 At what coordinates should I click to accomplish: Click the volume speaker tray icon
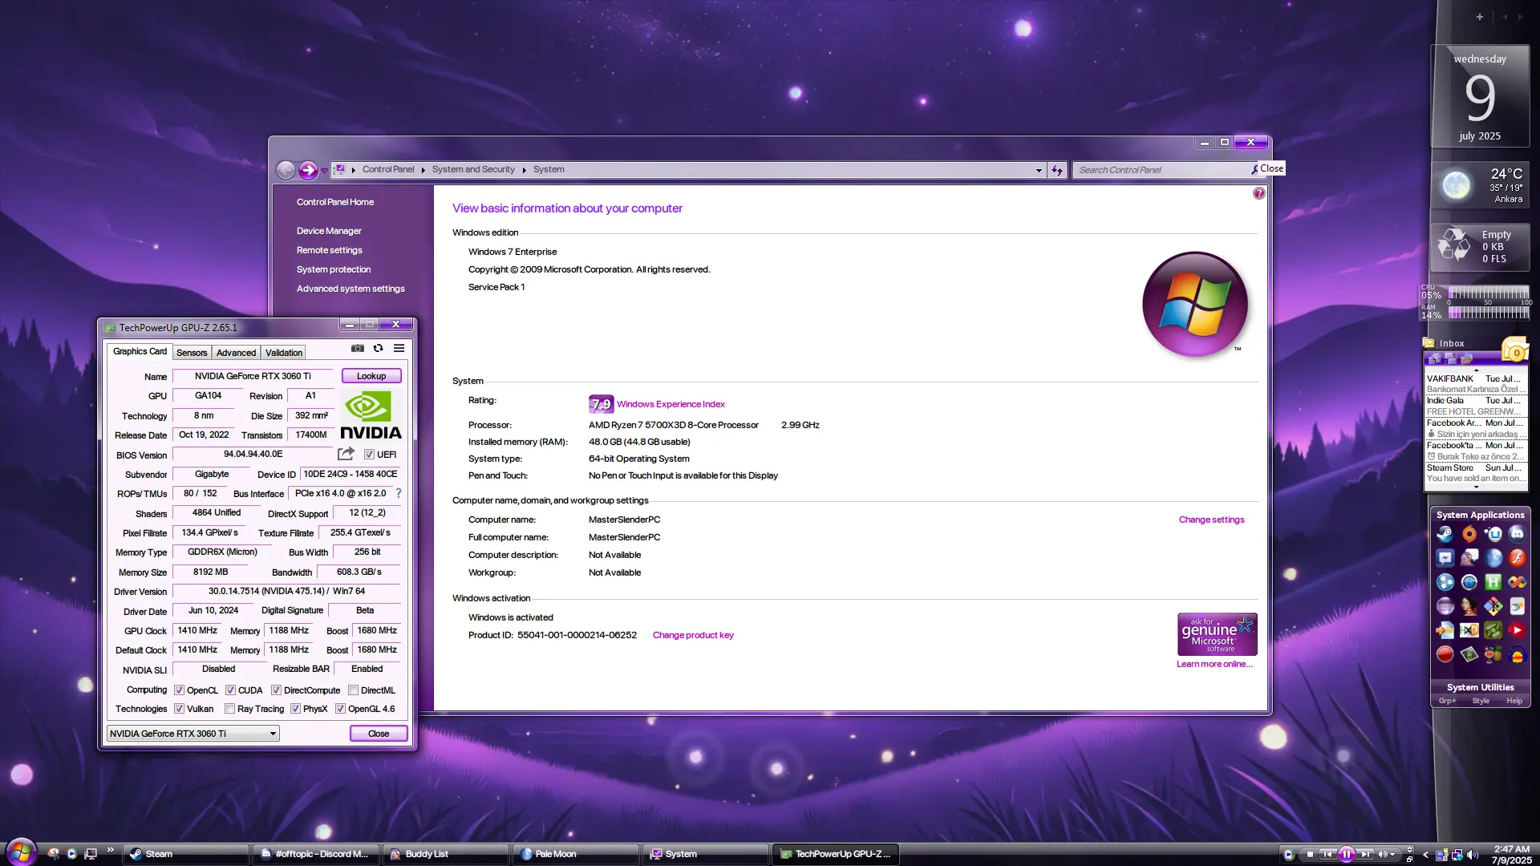point(1472,855)
